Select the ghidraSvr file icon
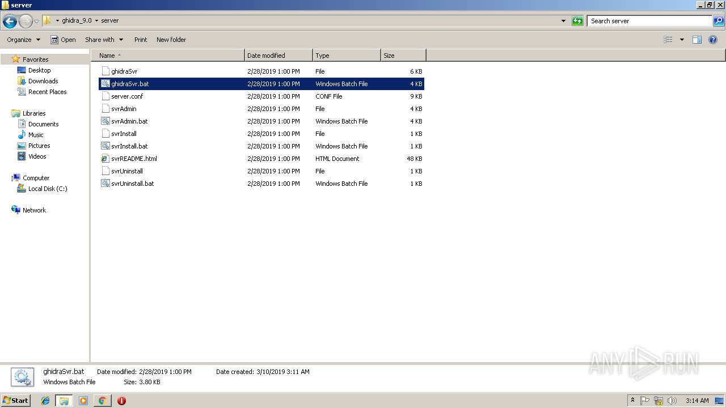The height and width of the screenshot is (408, 726). pyautogui.click(x=105, y=71)
